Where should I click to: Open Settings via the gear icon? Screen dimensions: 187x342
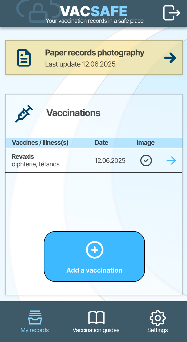[x=157, y=317]
